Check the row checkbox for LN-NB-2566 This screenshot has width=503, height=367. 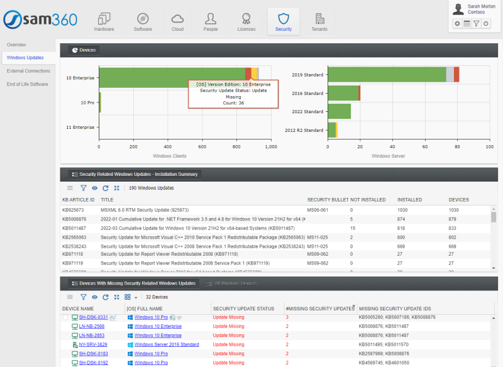coord(66,326)
